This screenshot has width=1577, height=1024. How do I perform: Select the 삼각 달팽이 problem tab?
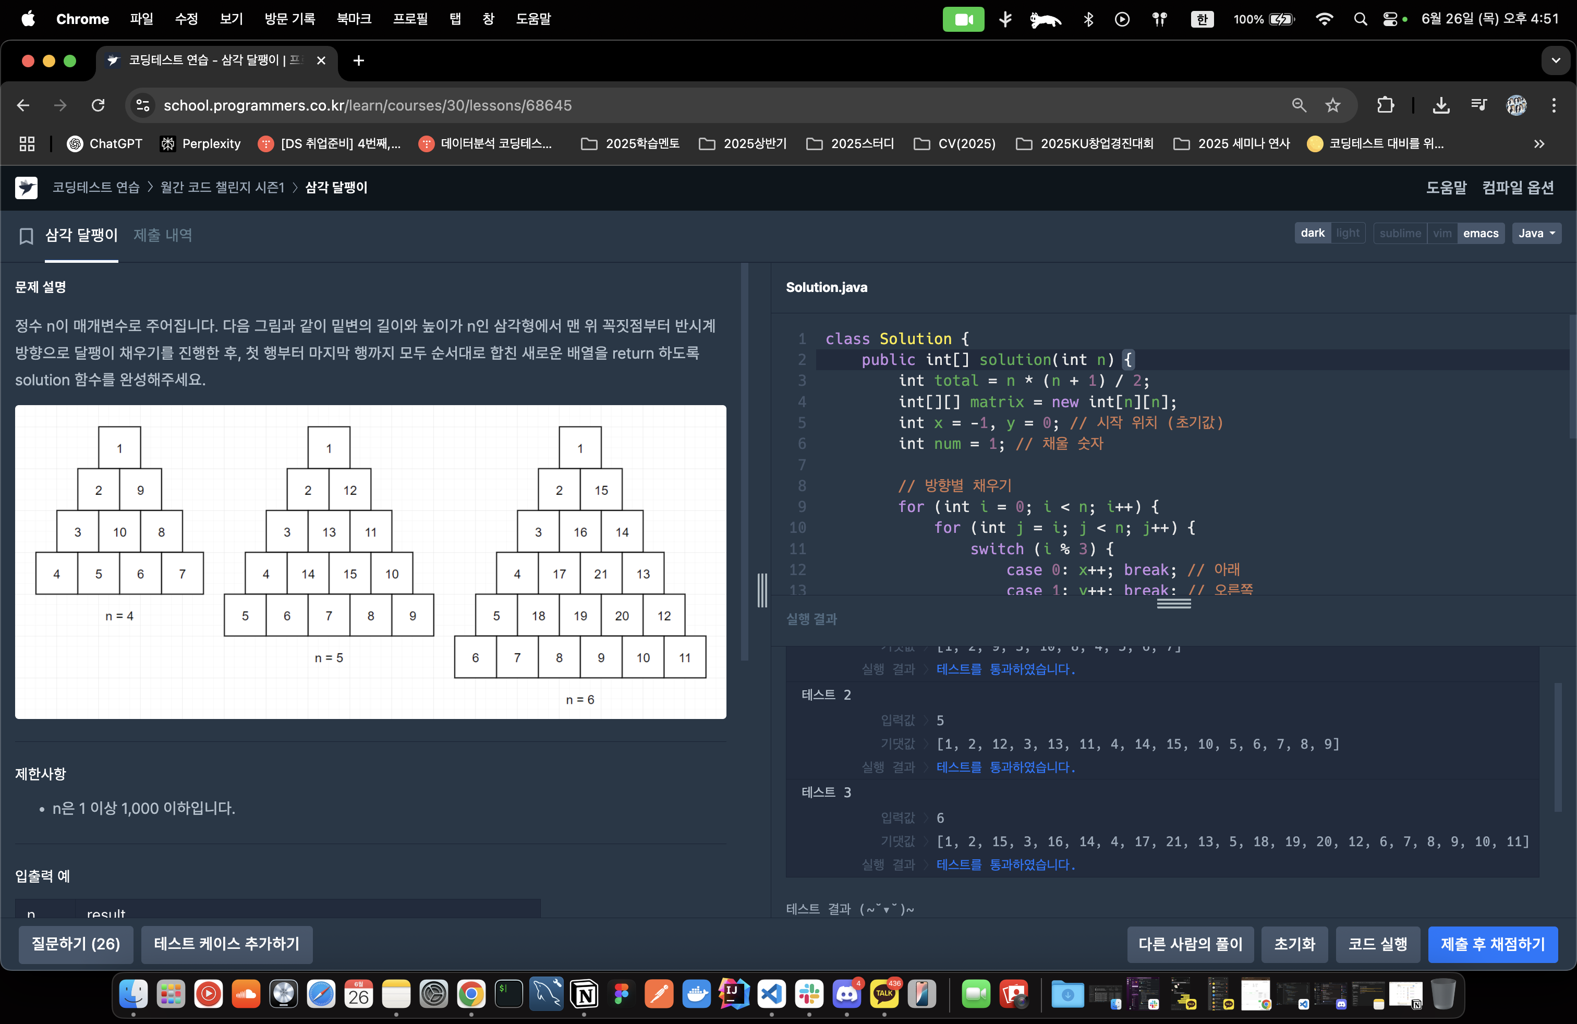[x=81, y=235]
